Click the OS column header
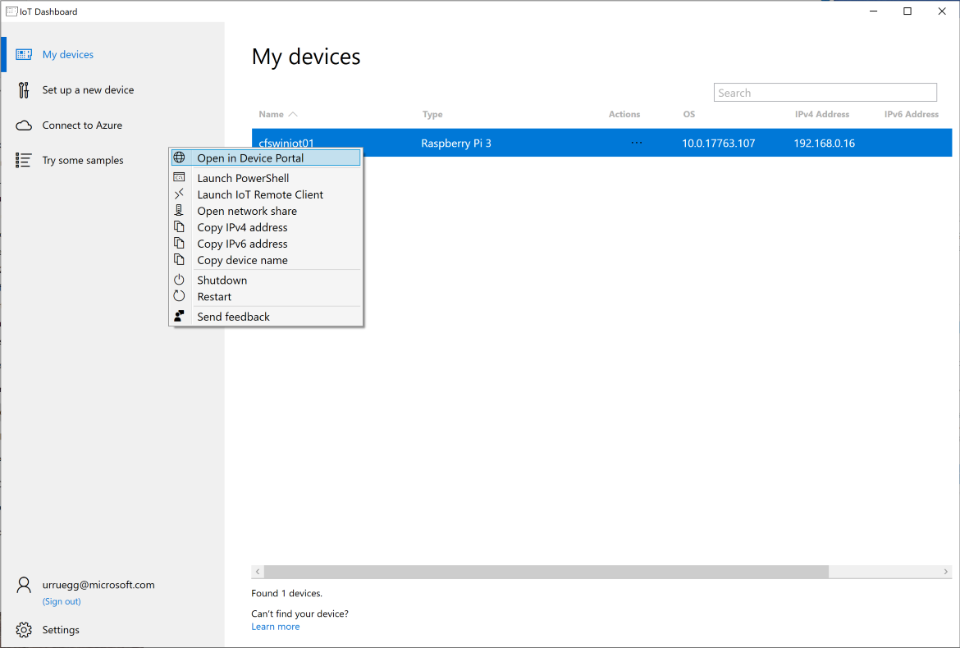 pyautogui.click(x=688, y=114)
